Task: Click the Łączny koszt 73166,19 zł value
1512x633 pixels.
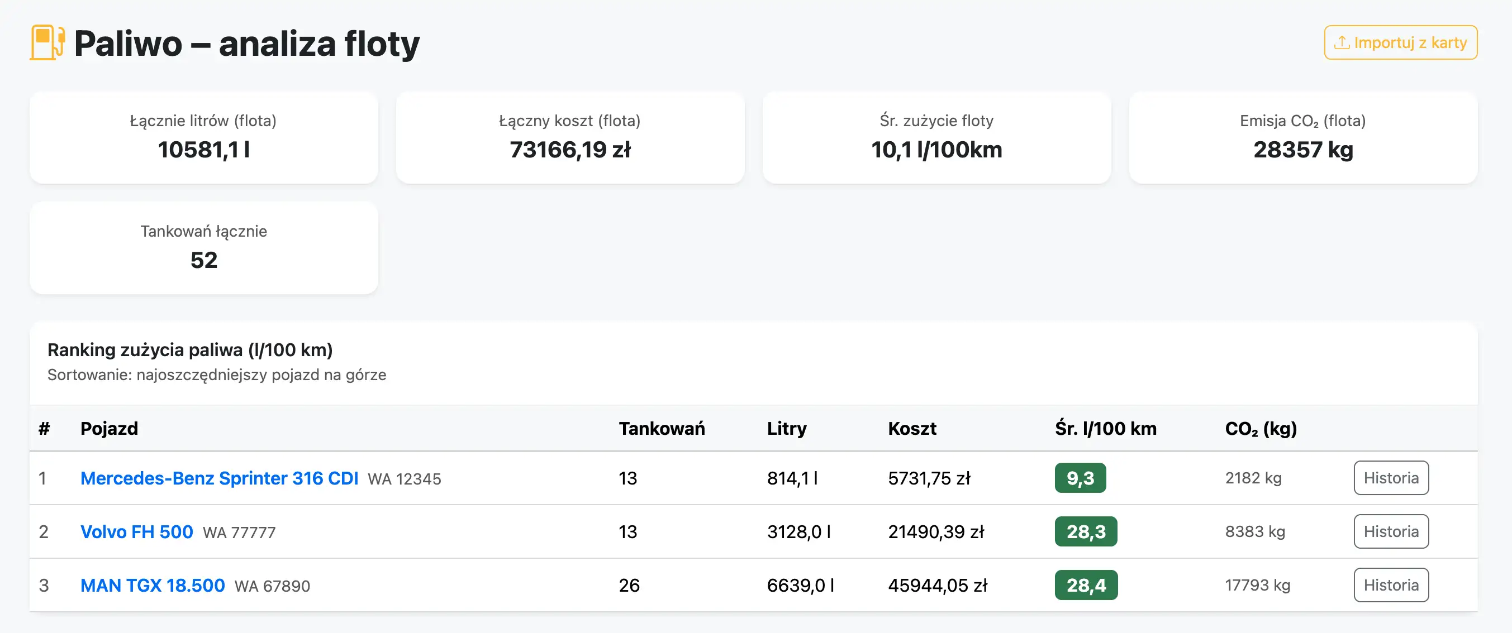Action: [570, 150]
